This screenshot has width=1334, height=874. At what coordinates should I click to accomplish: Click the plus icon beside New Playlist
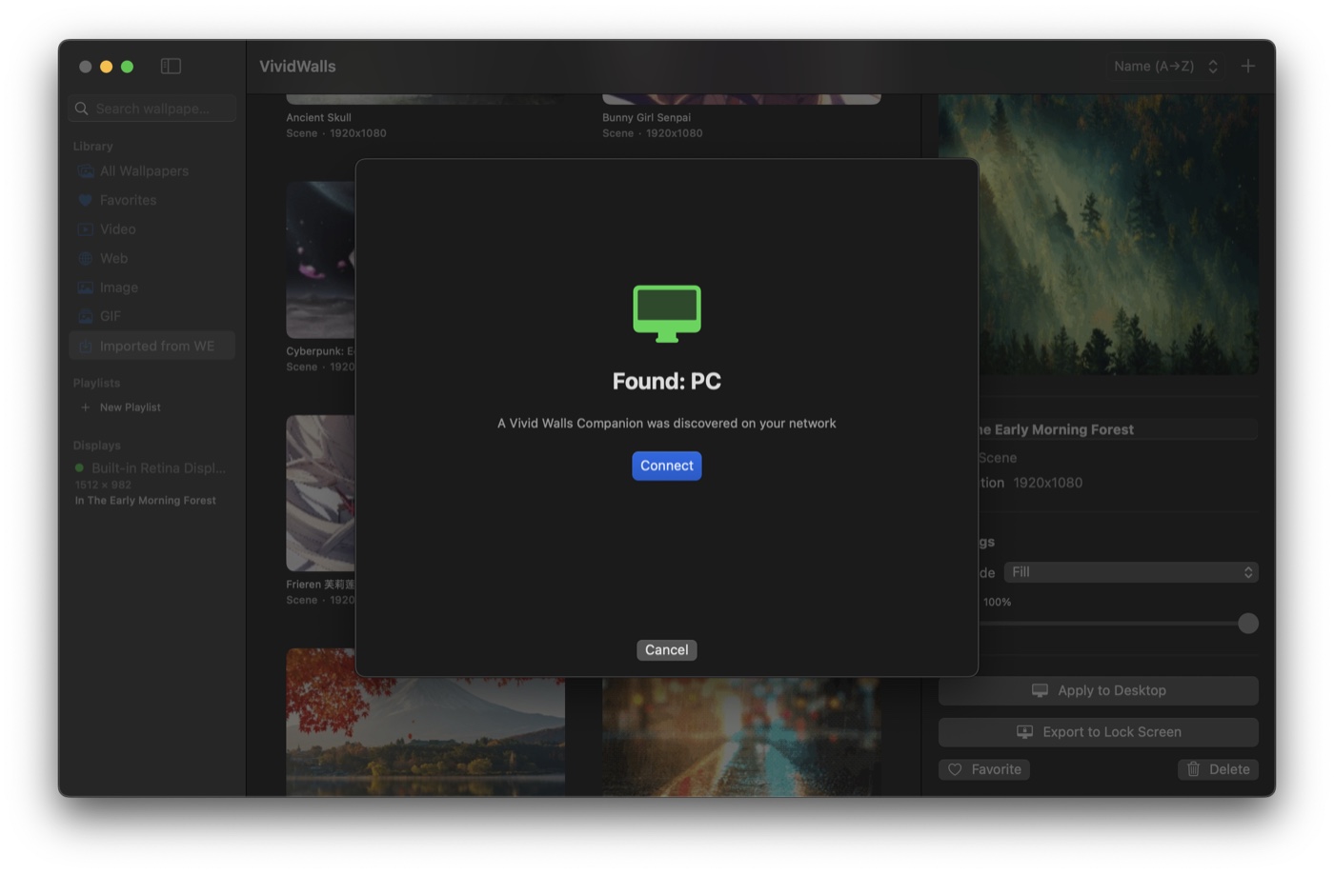click(x=86, y=407)
